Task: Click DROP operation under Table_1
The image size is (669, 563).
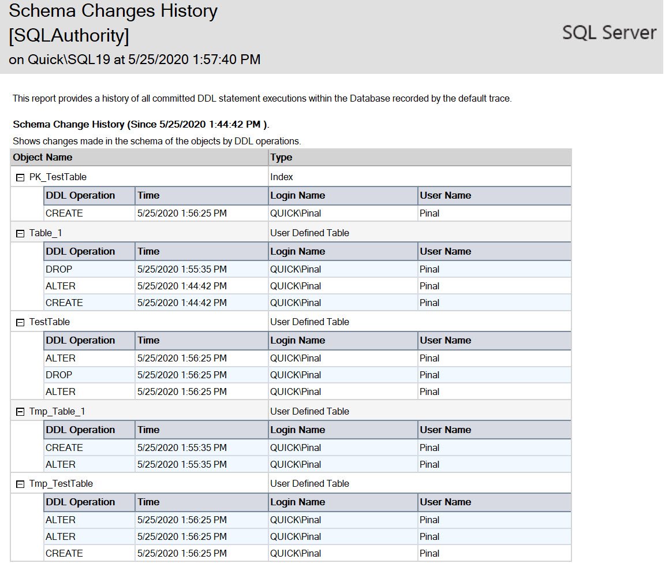Action: coord(59,269)
